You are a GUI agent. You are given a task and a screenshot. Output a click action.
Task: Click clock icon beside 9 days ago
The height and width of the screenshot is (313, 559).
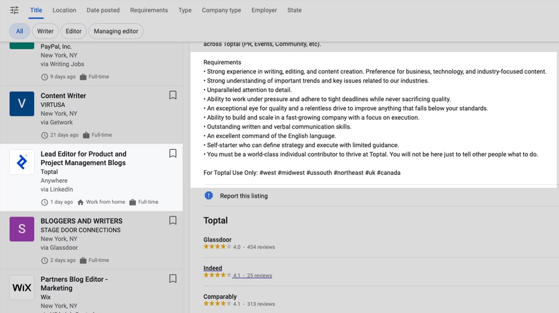45,77
